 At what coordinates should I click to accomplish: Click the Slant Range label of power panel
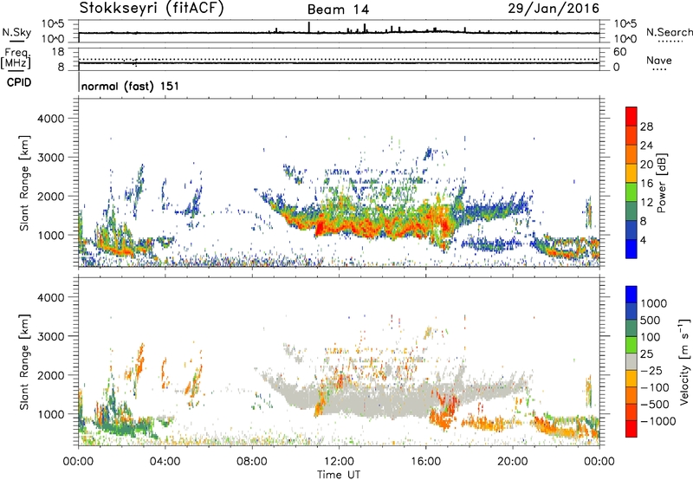pos(24,183)
